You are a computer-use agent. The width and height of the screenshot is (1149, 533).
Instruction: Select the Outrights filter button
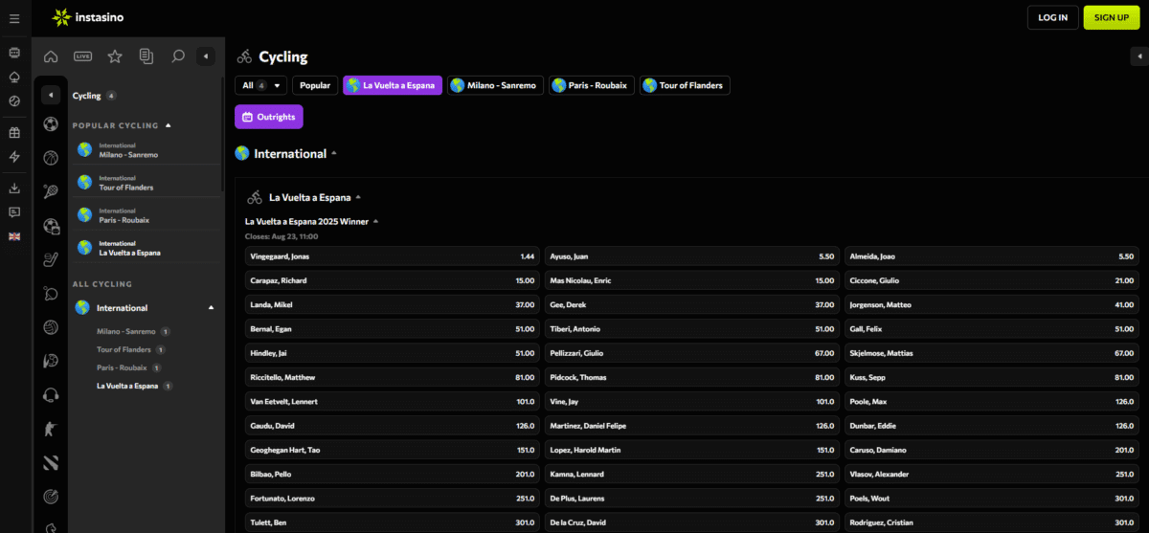269,117
